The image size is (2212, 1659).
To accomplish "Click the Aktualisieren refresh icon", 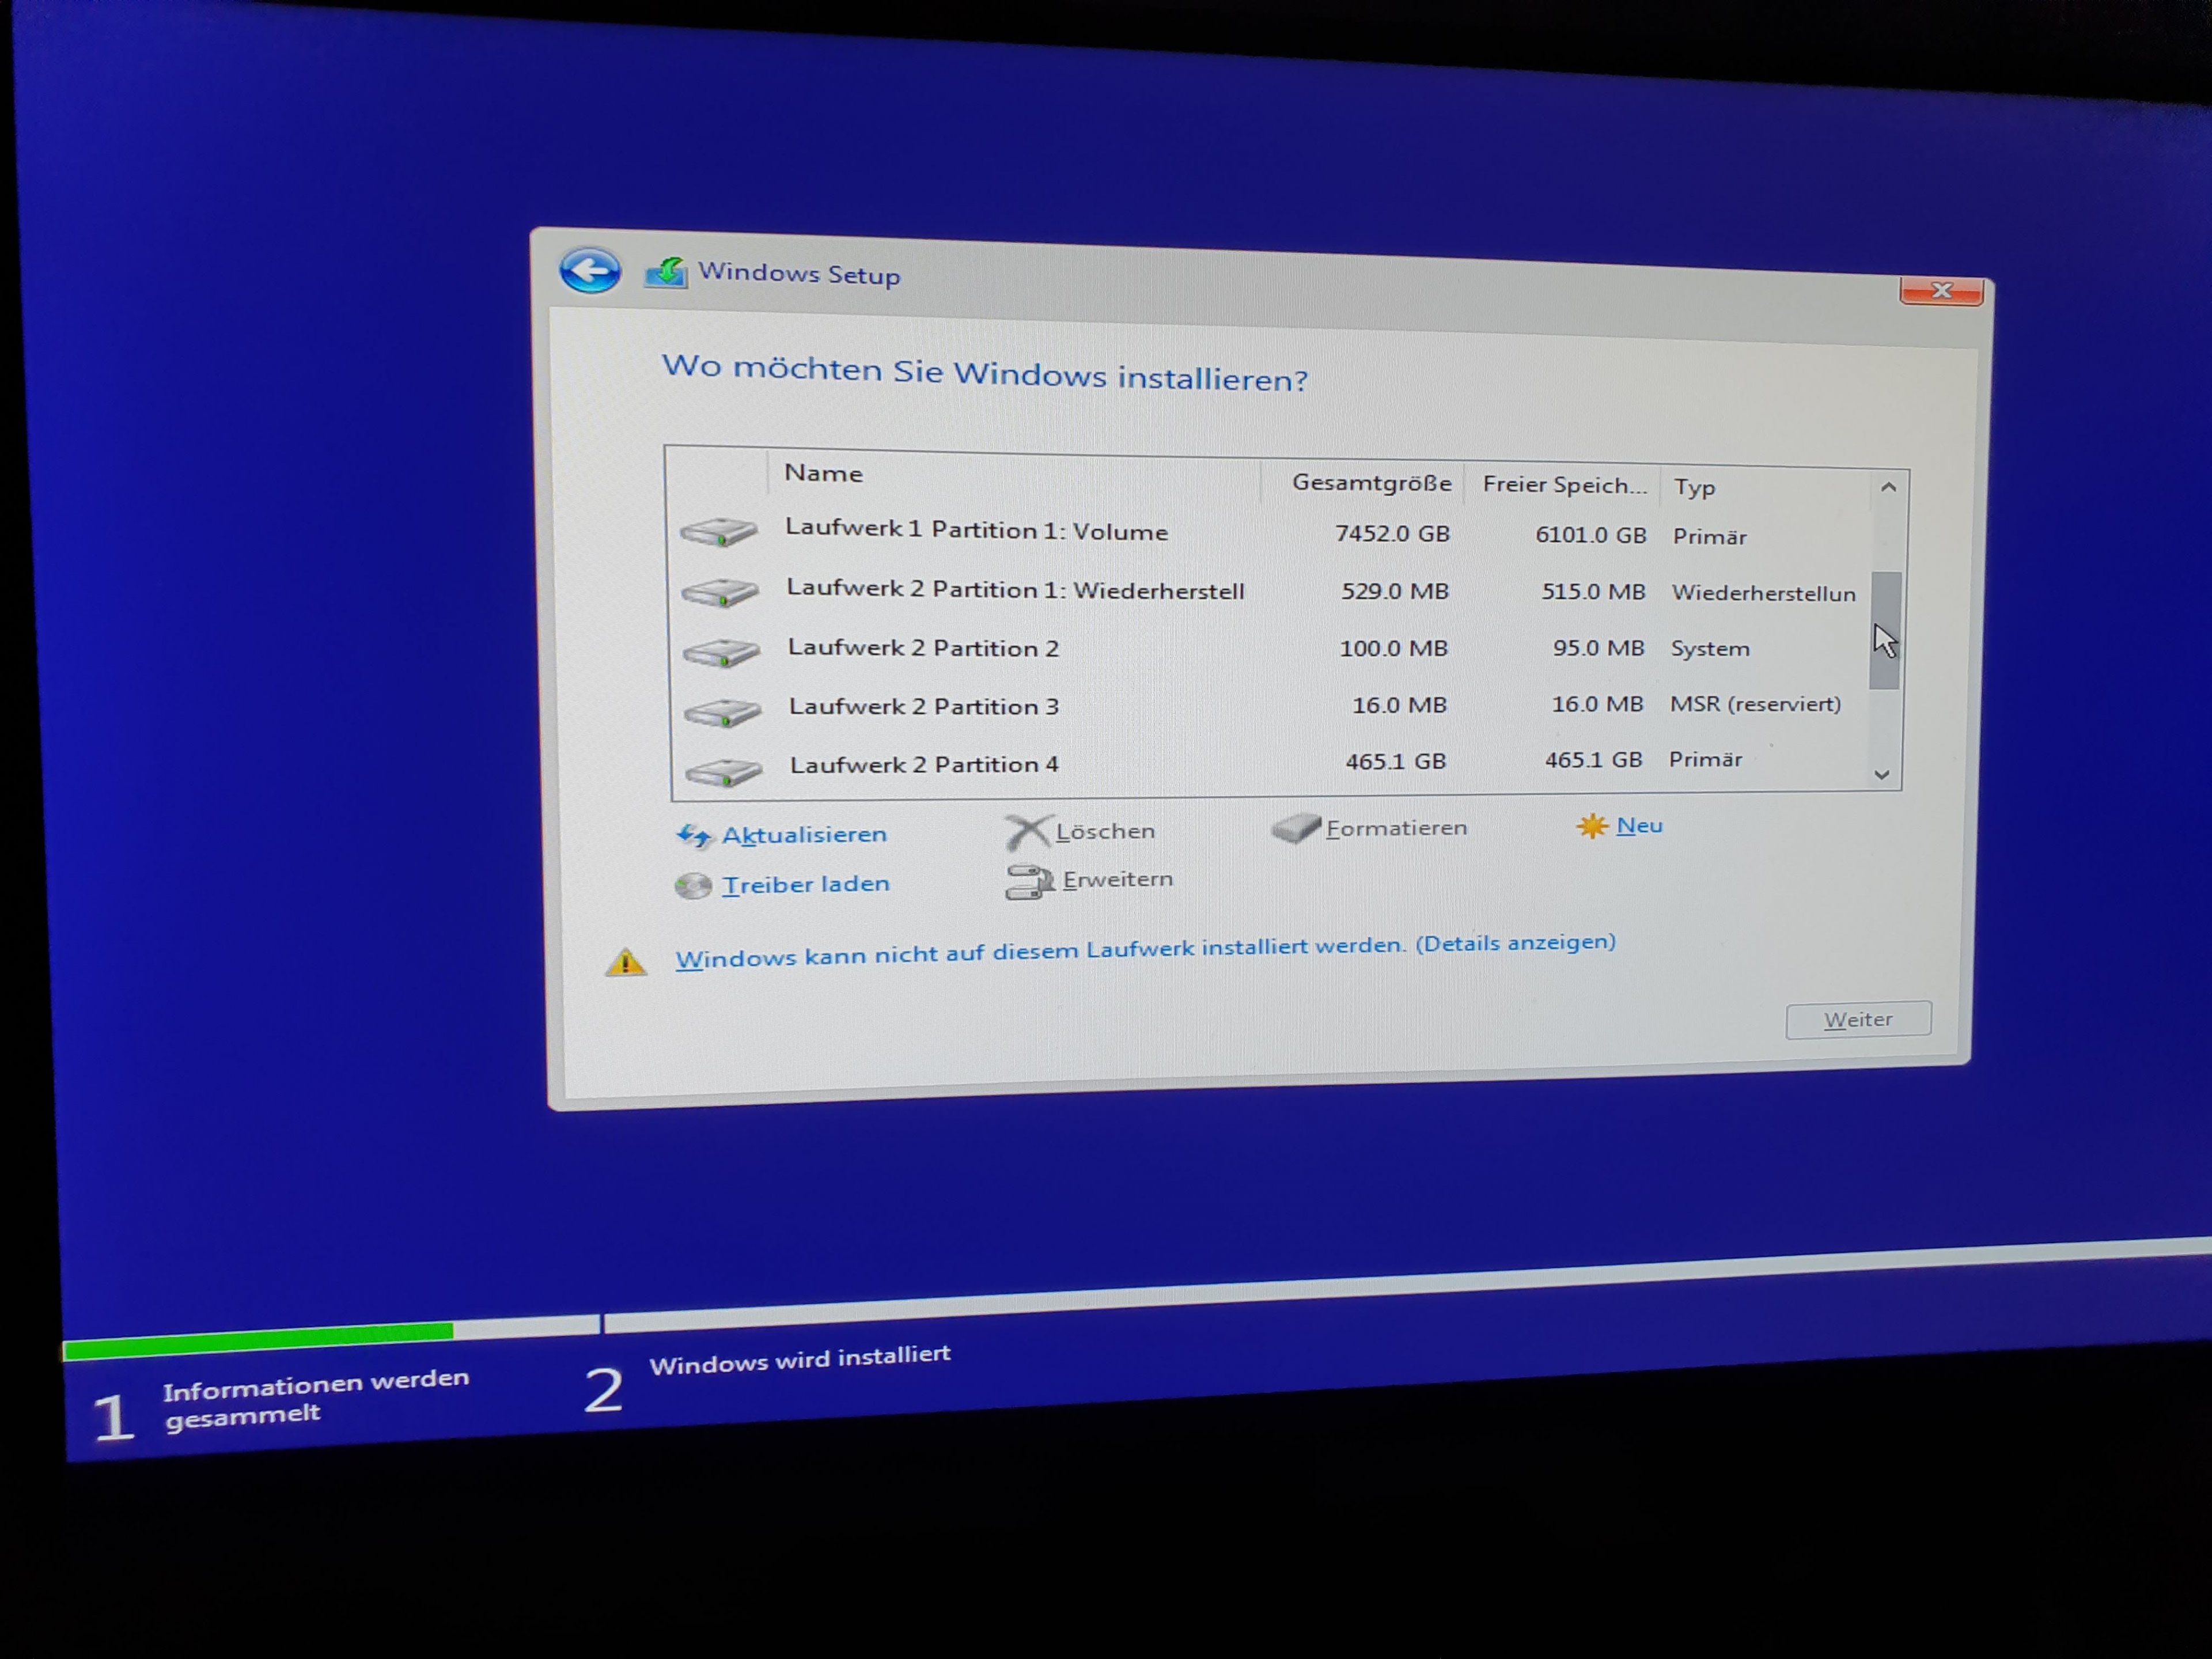I will click(694, 835).
